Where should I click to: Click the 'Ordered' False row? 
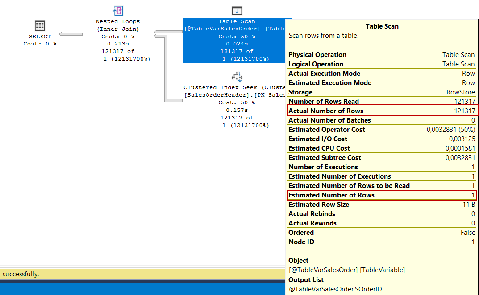[382, 233]
